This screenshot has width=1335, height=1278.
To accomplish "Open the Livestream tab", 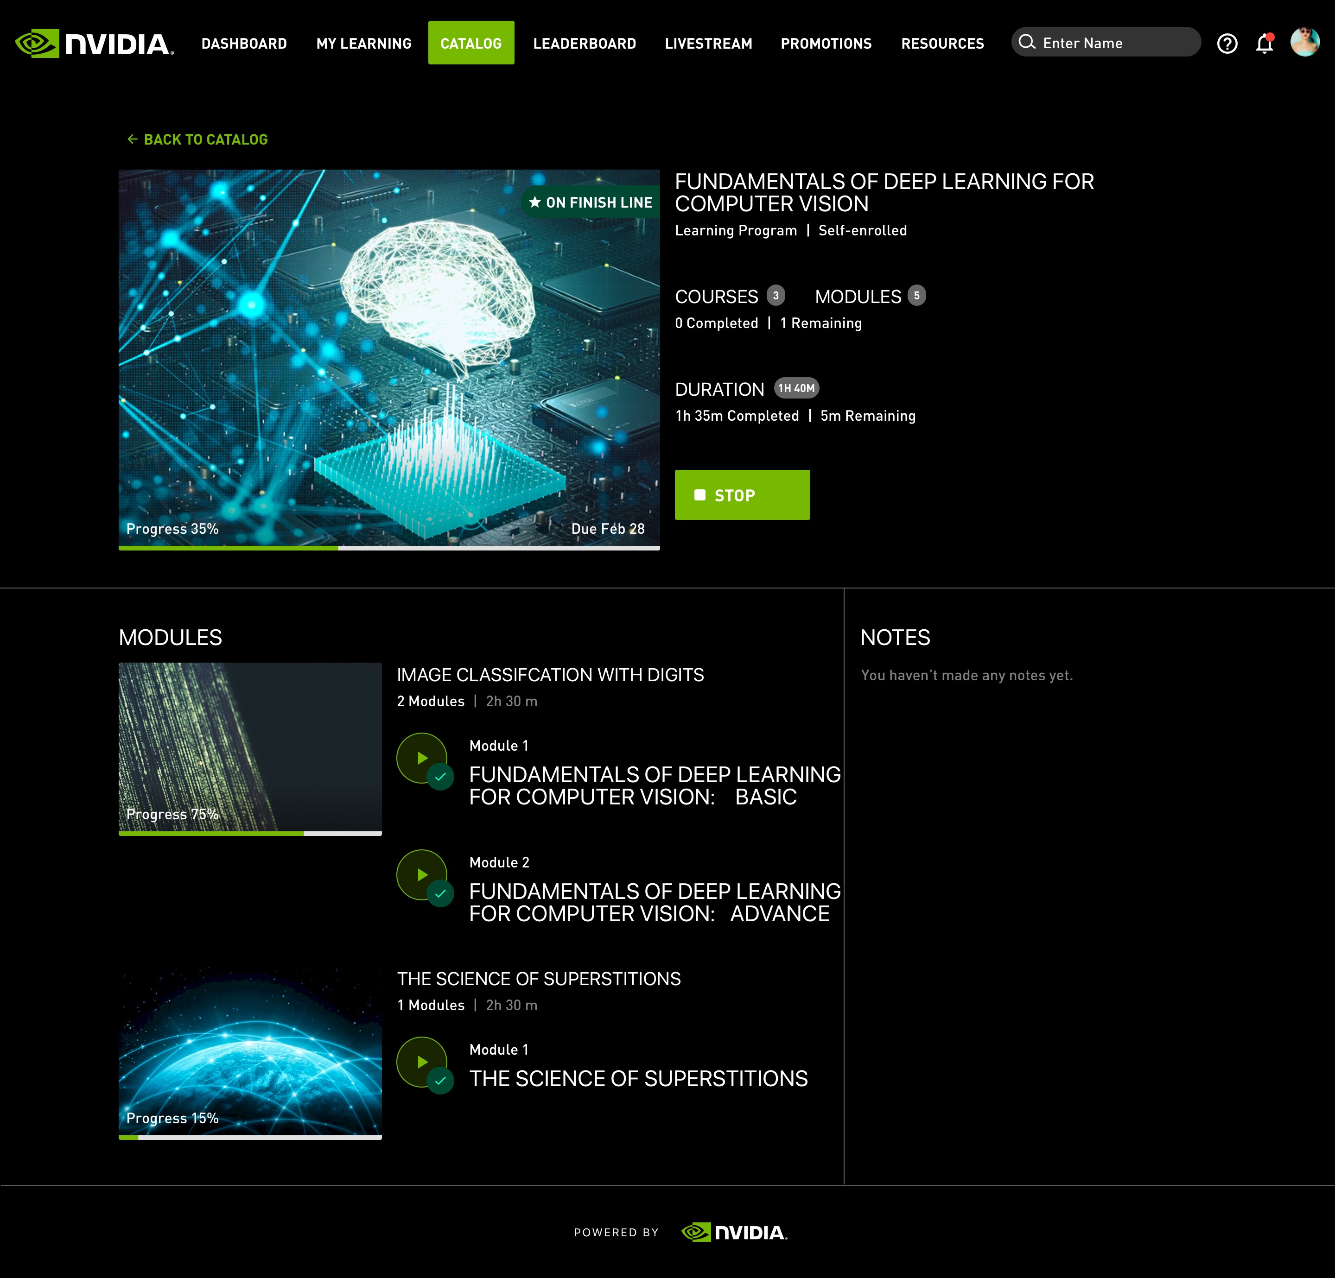I will [708, 44].
